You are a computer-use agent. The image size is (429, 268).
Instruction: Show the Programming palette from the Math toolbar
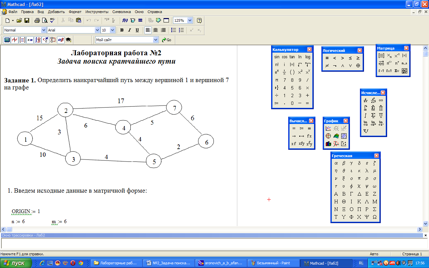coord(53,40)
